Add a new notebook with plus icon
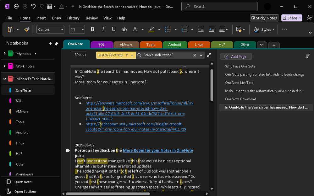The image size is (314, 196). click(50, 44)
